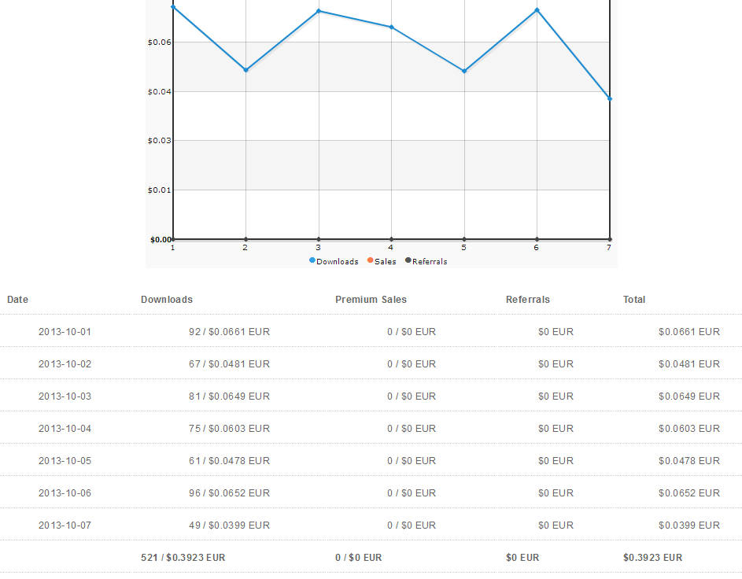The image size is (742, 579).
Task: Click the Premium Sales column header
Action: coord(371,300)
